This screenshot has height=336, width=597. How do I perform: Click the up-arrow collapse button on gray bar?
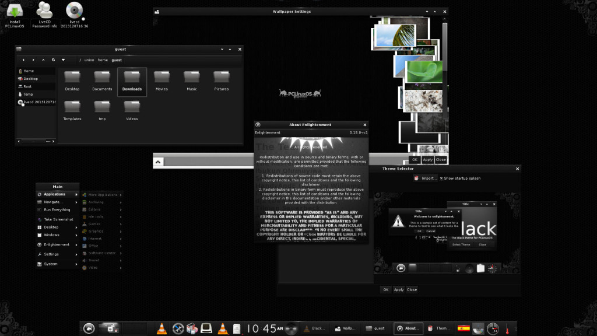pyautogui.click(x=158, y=162)
